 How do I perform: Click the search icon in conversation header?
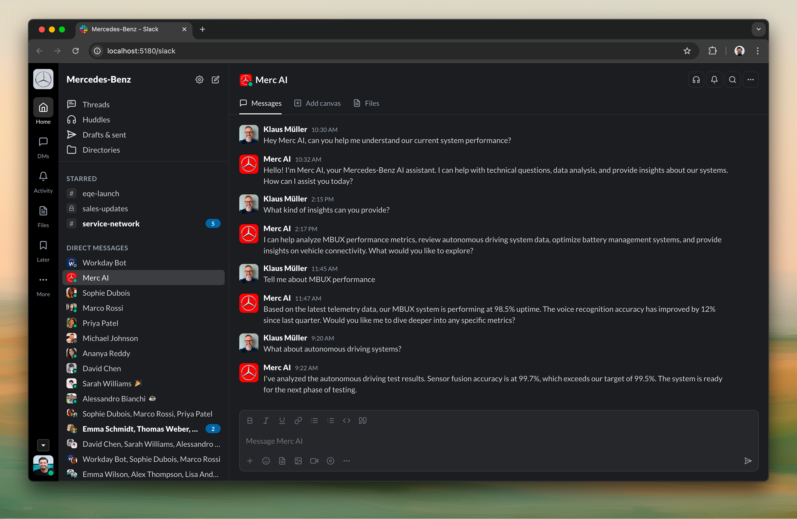(732, 80)
